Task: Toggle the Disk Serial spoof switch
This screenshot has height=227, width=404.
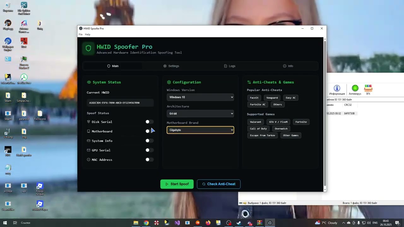Action: point(149,122)
